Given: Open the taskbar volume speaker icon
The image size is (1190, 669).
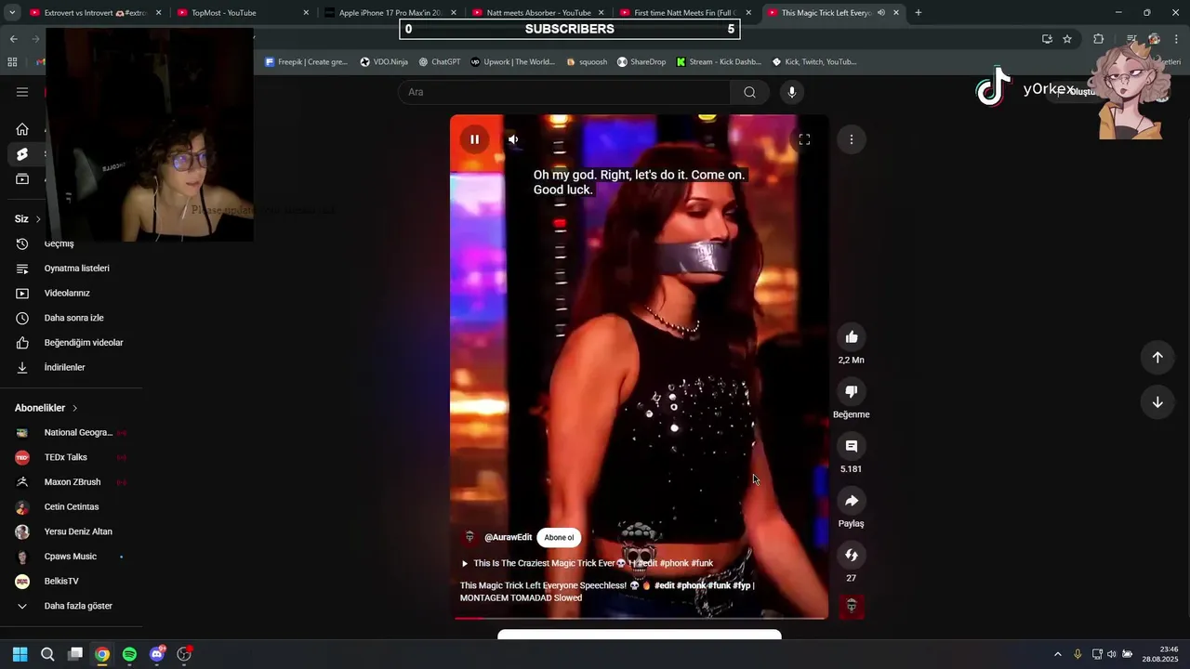Looking at the screenshot, I should [x=1112, y=654].
